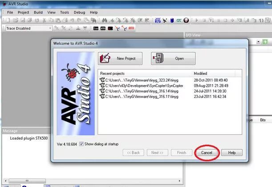
Task: Click the first trace pin icon beside Trace Disabled
Action: point(57,28)
